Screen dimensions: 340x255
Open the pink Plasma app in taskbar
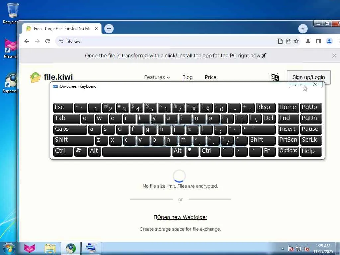point(30,248)
